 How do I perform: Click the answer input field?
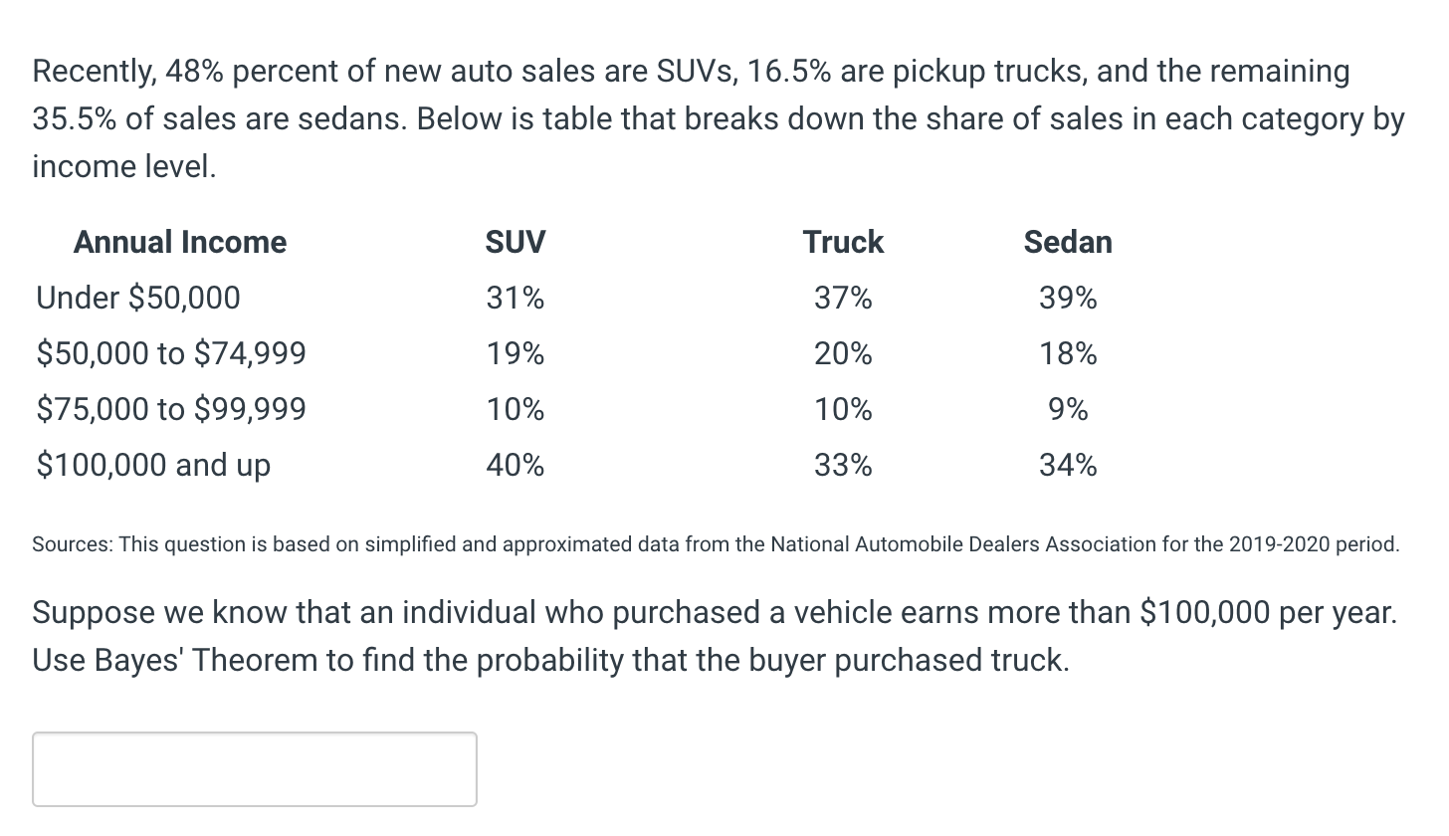point(254,768)
